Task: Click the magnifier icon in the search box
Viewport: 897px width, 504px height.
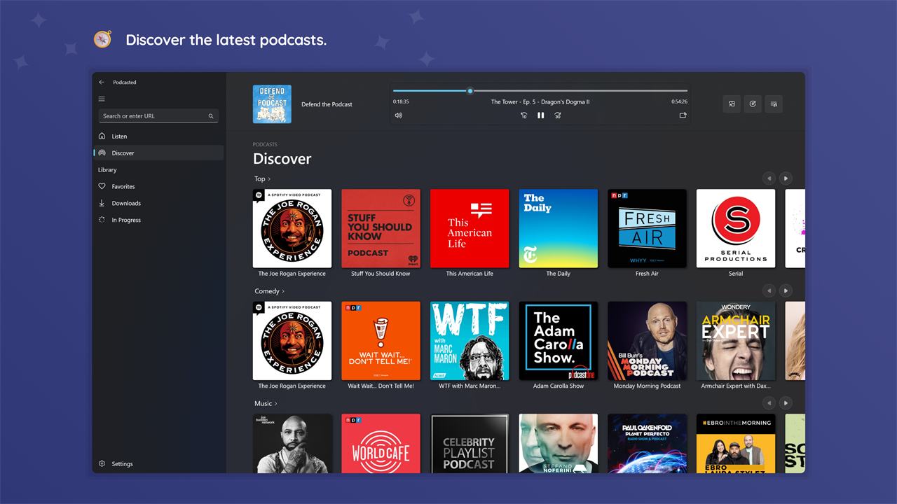Action: [x=211, y=116]
